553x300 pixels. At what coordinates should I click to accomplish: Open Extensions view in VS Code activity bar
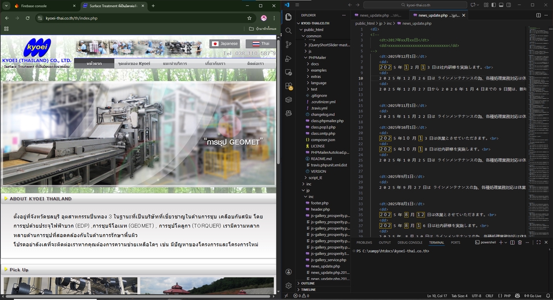289,86
